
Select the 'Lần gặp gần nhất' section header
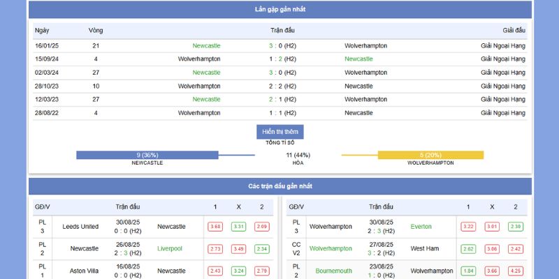tap(280, 10)
